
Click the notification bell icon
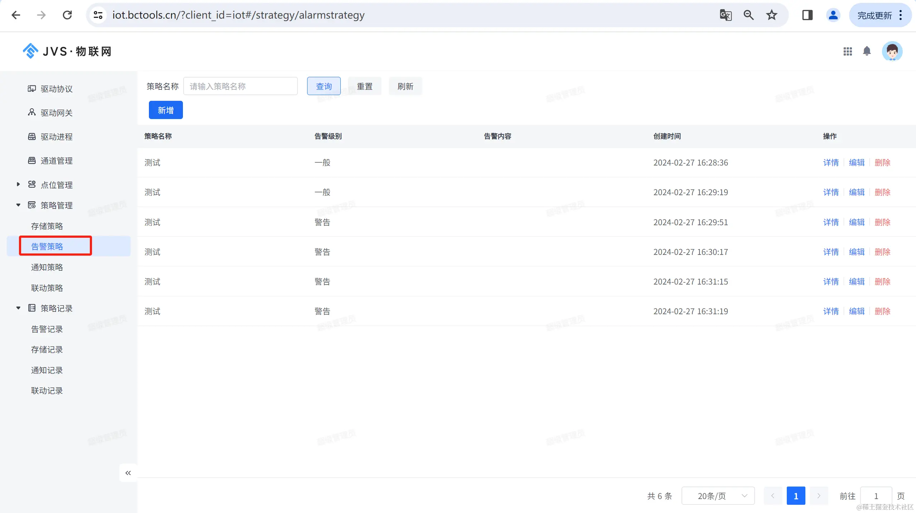tap(867, 51)
